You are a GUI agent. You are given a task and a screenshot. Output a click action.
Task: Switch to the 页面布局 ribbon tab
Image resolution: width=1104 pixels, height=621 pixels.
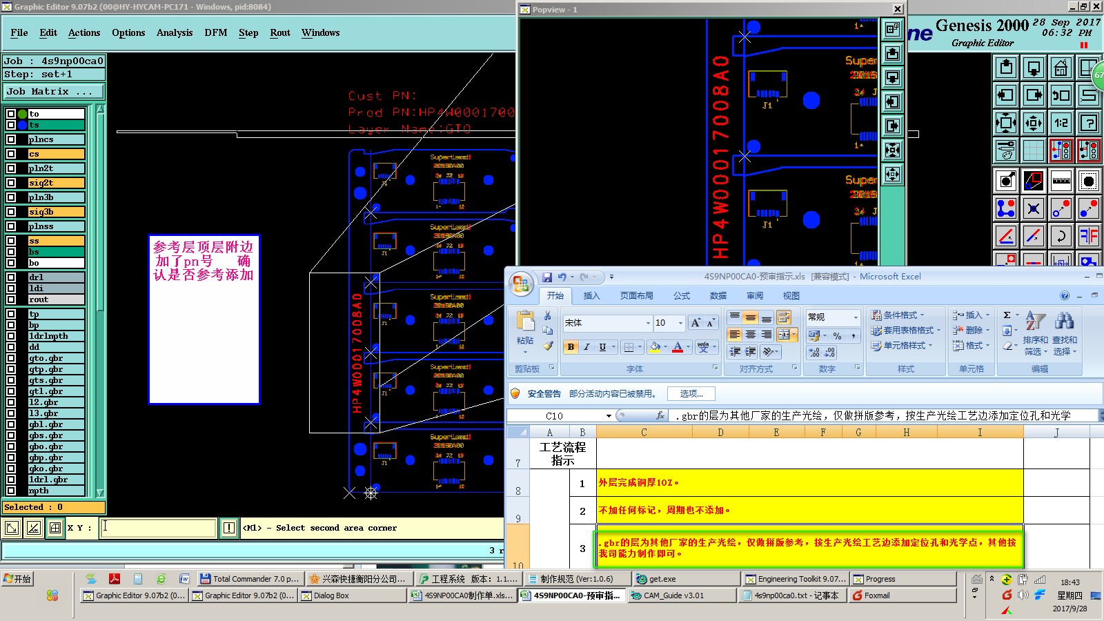636,295
